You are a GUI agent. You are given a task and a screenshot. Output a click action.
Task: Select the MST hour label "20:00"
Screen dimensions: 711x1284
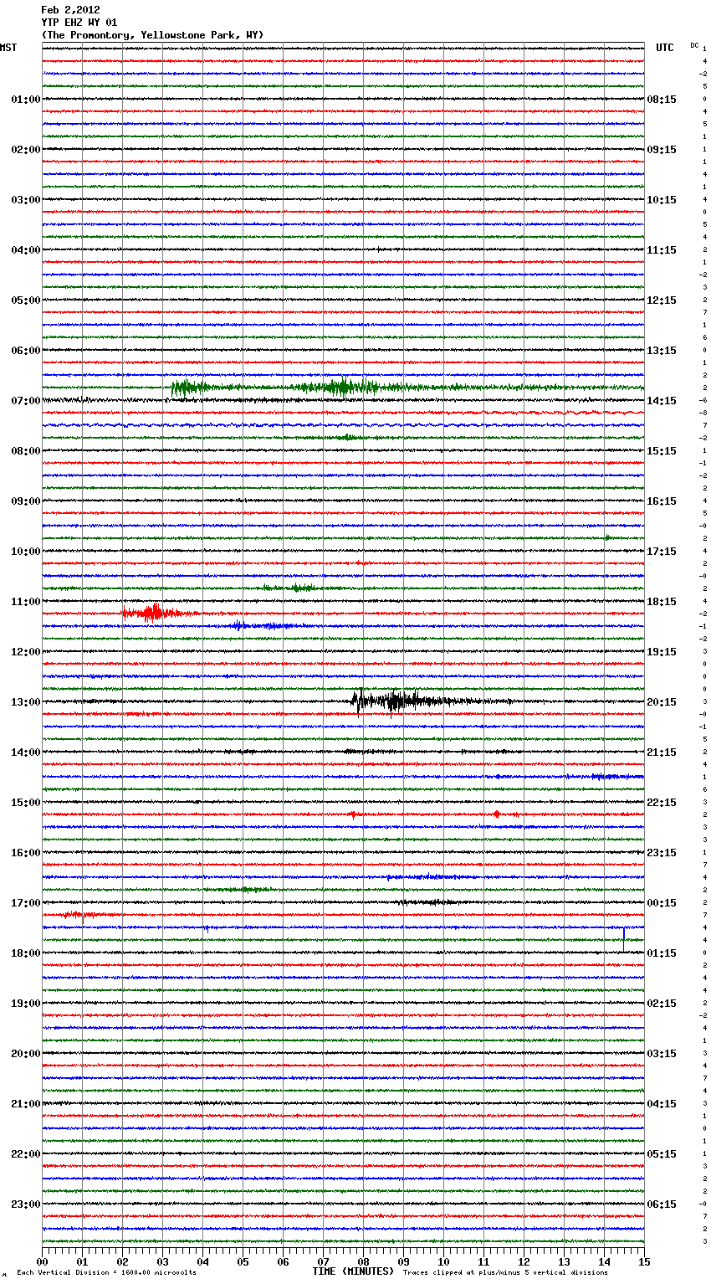26,1054
